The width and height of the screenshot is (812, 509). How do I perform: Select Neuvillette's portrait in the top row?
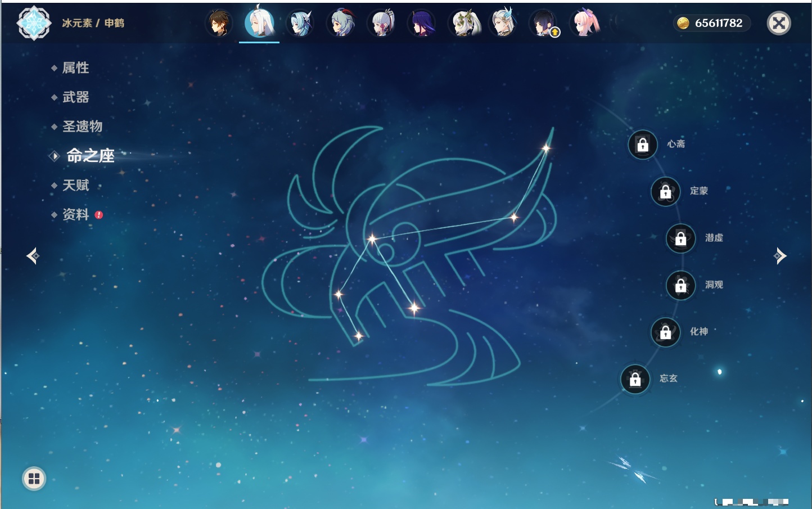[503, 24]
